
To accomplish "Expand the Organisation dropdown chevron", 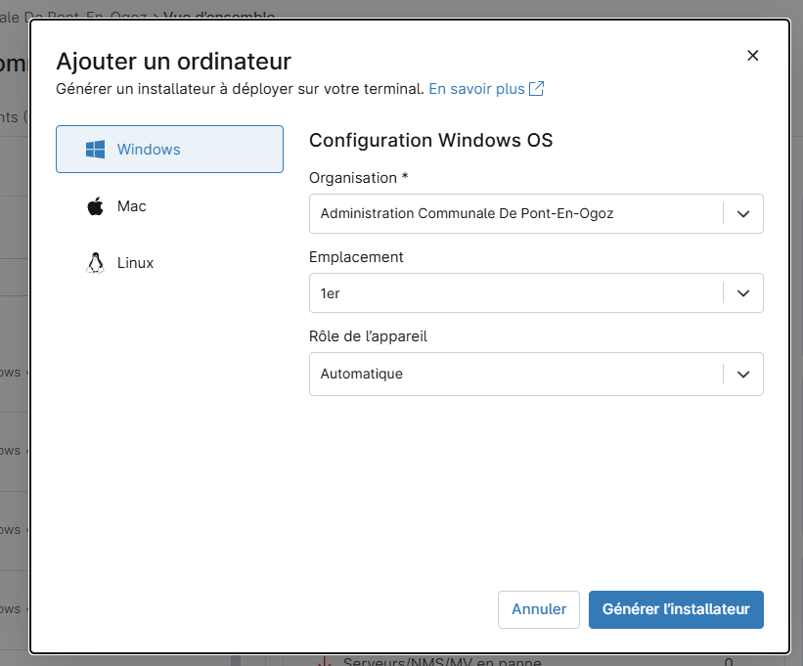I will [743, 213].
